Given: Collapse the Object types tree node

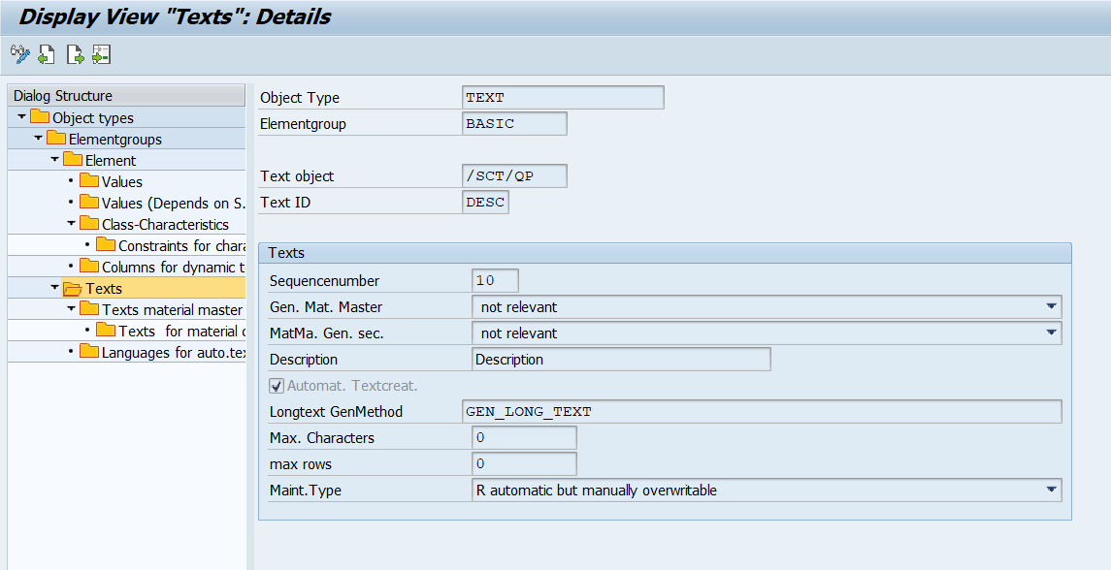Looking at the screenshot, I should pos(21,118).
